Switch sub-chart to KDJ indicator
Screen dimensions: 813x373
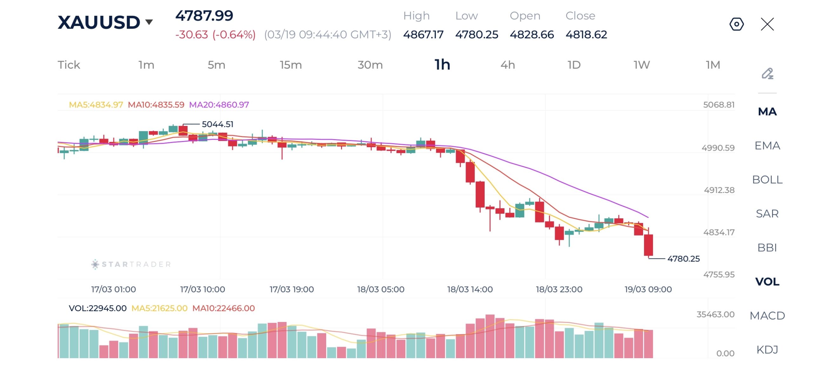pyautogui.click(x=767, y=350)
